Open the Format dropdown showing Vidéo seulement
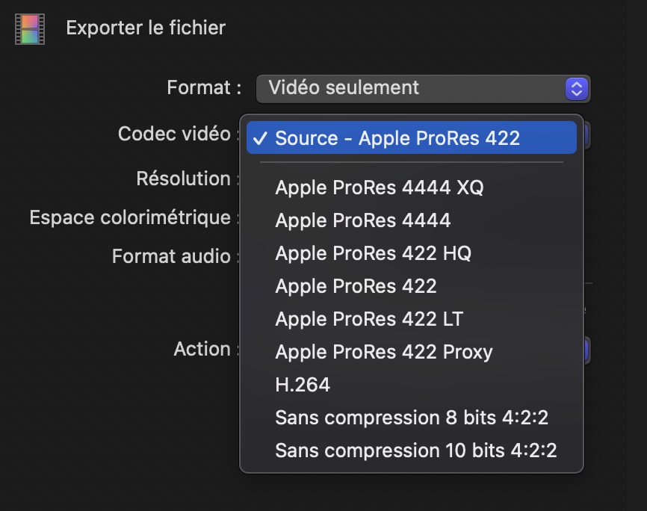This screenshot has width=647, height=511. [423, 88]
